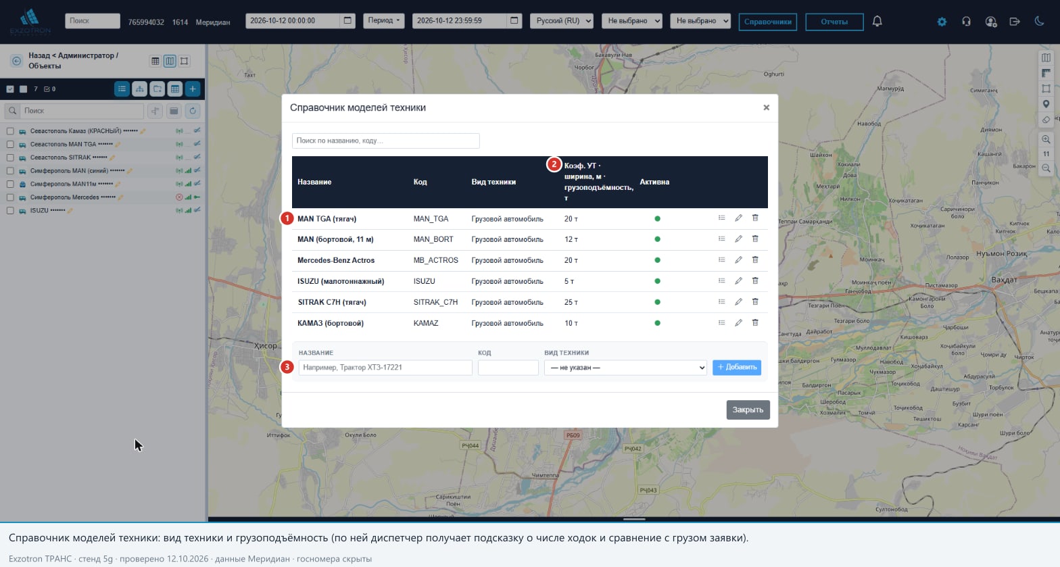Add a new object with plus button
This screenshot has height=567, width=1060.
click(x=193, y=89)
